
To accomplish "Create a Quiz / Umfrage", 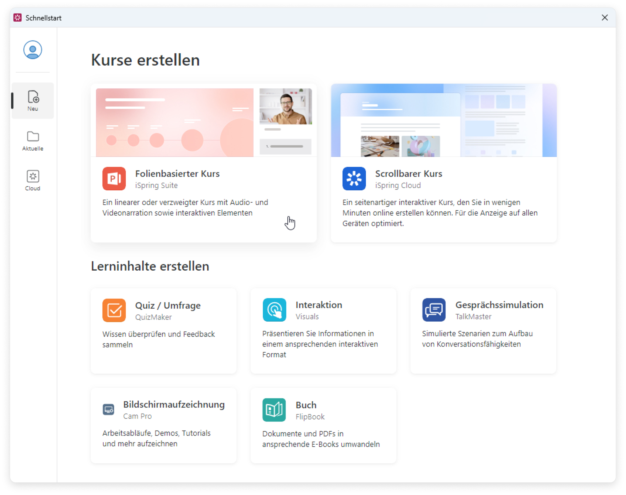I will [168, 305].
